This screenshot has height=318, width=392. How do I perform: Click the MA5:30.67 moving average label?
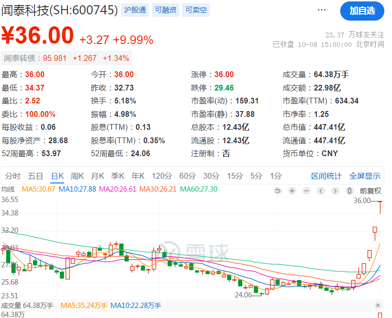point(38,189)
